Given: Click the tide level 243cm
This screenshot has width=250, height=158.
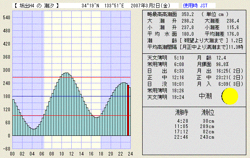Looking at the screenshot, I should tap(207, 137).
